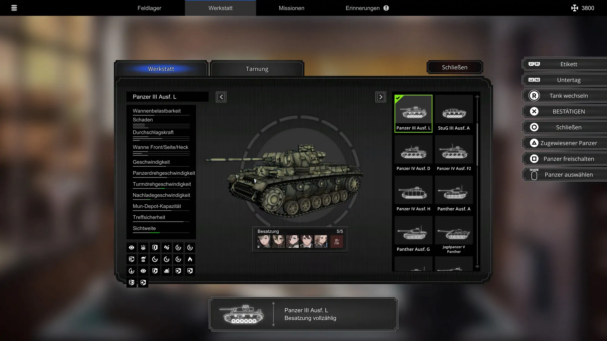Switch to previous tank with left arrow
Viewport: 607px width, 341px height.
[221, 97]
